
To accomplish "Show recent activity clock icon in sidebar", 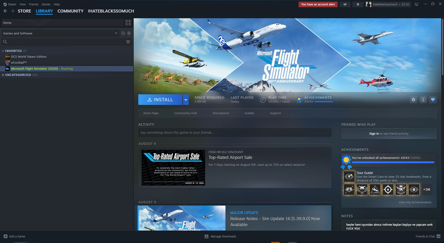I will tap(123, 33).
